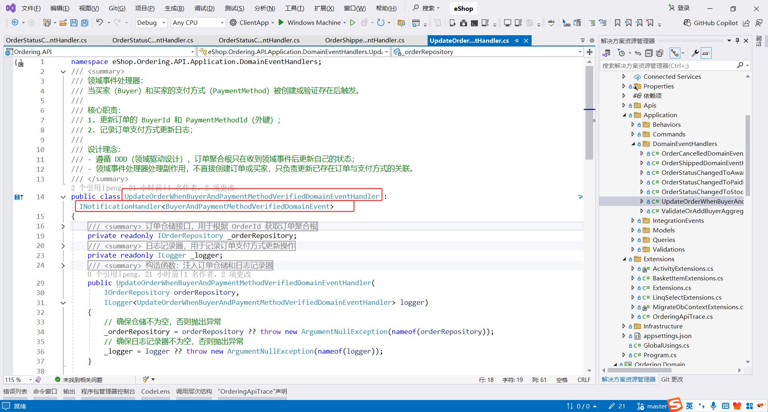Collapse the DomainEventHandlers folder
This screenshot has width=768, height=412.
(633, 144)
